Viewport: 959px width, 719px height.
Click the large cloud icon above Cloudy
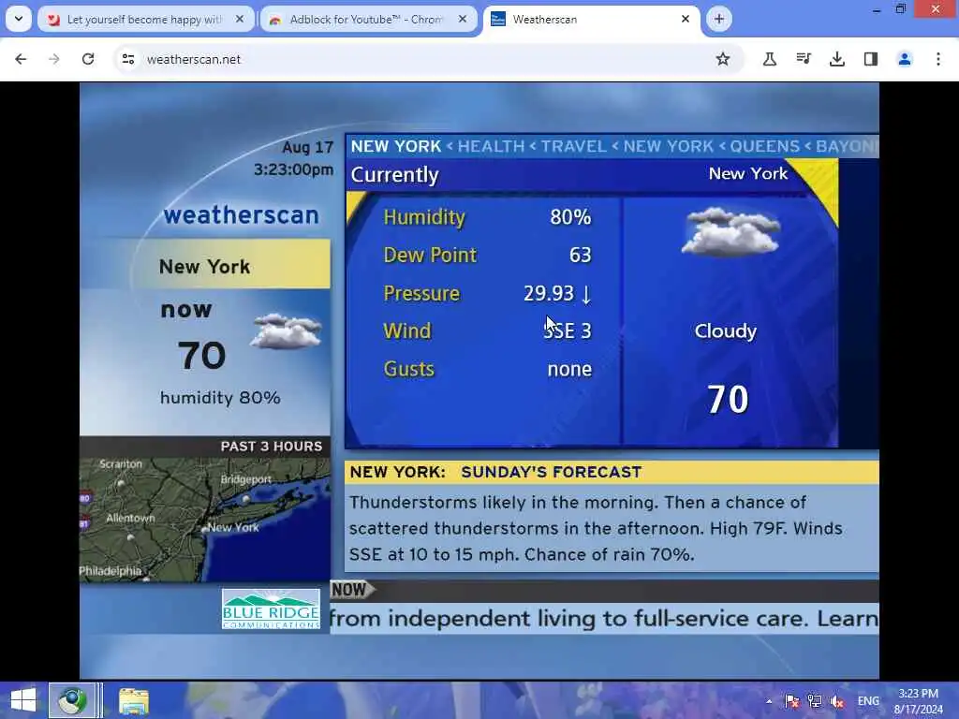730,232
